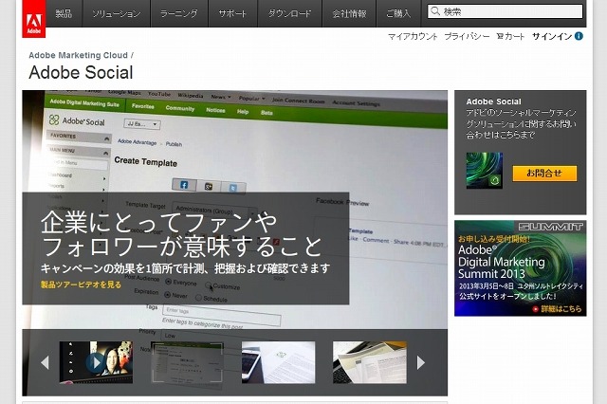Click the magnifier search icon

coord(435,11)
